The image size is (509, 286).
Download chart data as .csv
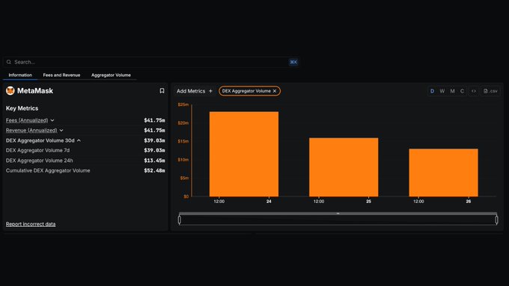[490, 91]
